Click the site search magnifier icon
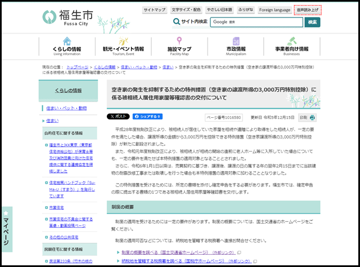 pos(176,21)
